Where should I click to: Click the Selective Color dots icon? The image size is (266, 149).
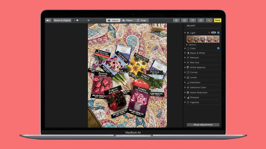[x=188, y=87]
